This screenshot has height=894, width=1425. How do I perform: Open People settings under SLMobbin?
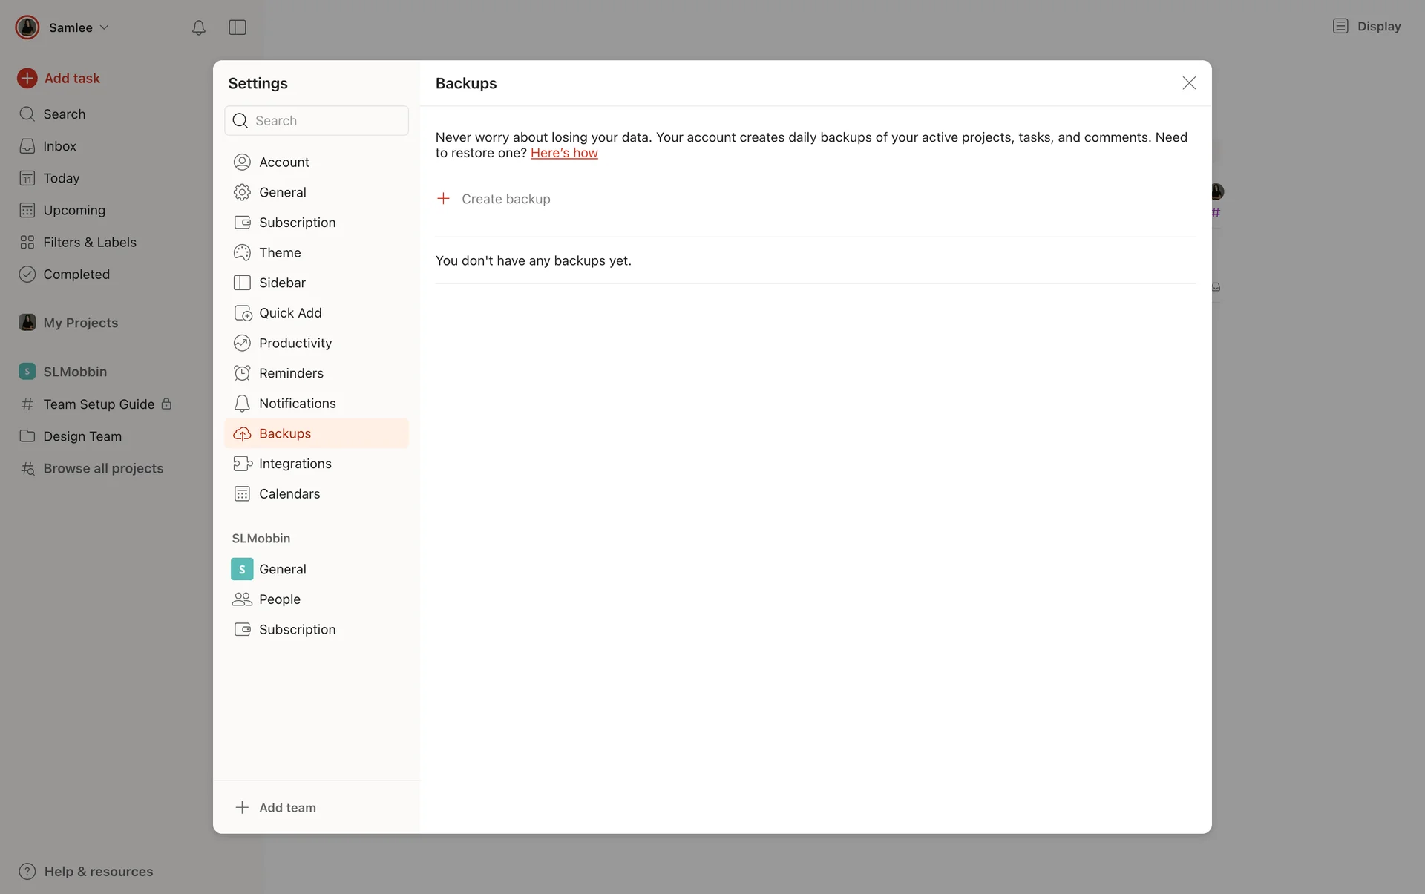click(x=279, y=599)
